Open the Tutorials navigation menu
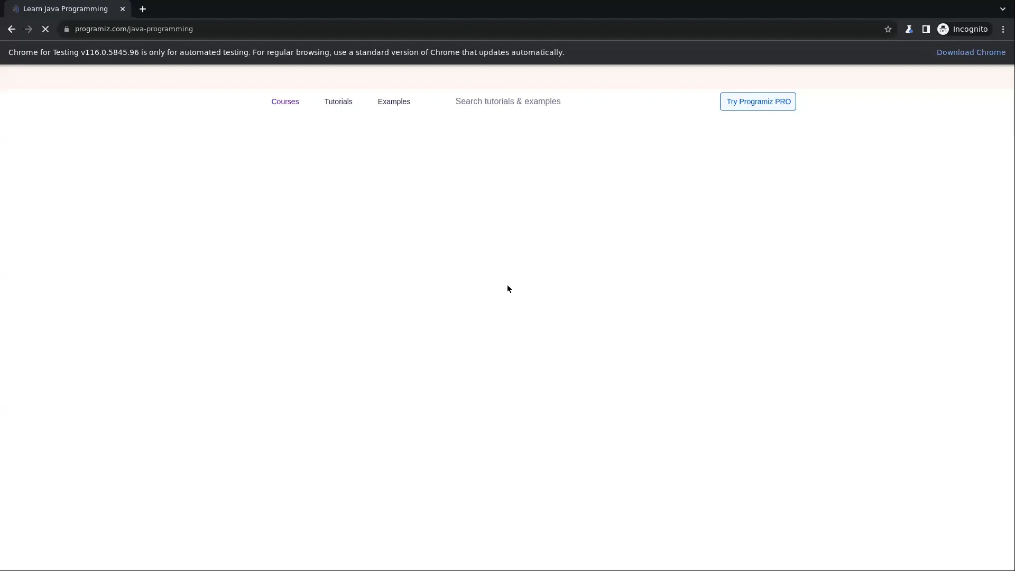Image resolution: width=1015 pixels, height=571 pixels. coord(338,102)
